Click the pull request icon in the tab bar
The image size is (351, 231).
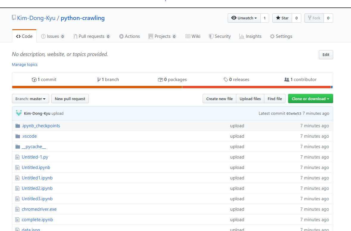click(x=75, y=36)
